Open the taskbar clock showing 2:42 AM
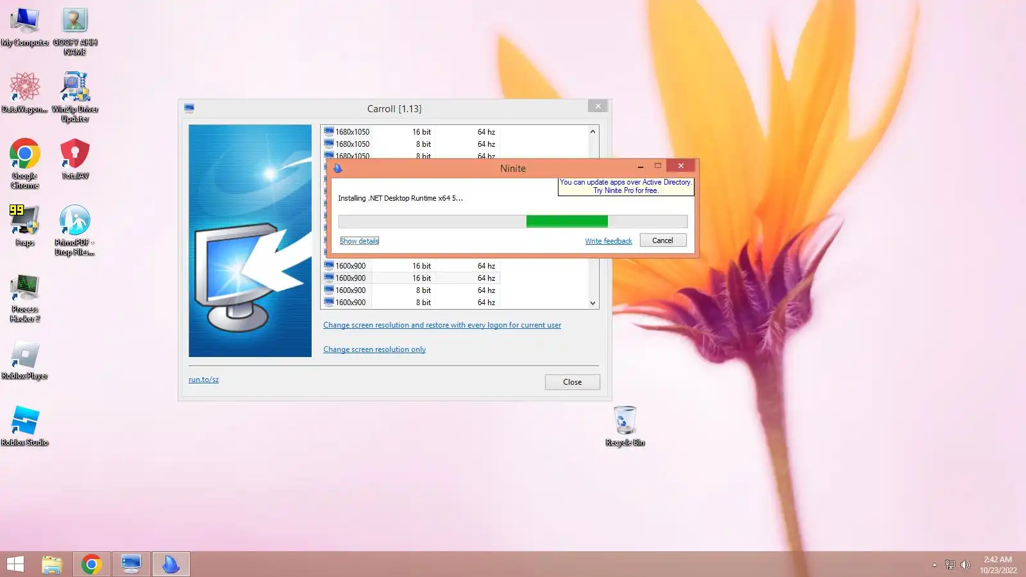The image size is (1026, 577). (x=998, y=565)
